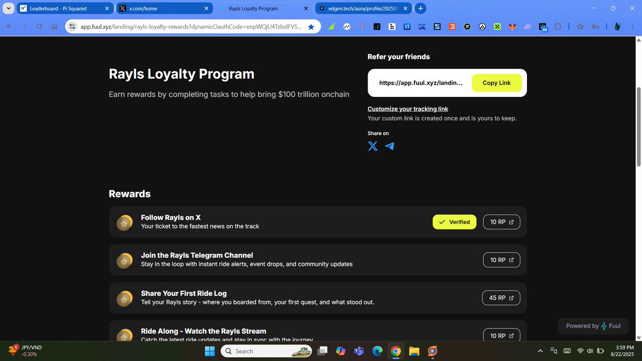Viewport: 642px width, 361px height.
Task: Open the volume icon in system tray
Action: (590, 351)
